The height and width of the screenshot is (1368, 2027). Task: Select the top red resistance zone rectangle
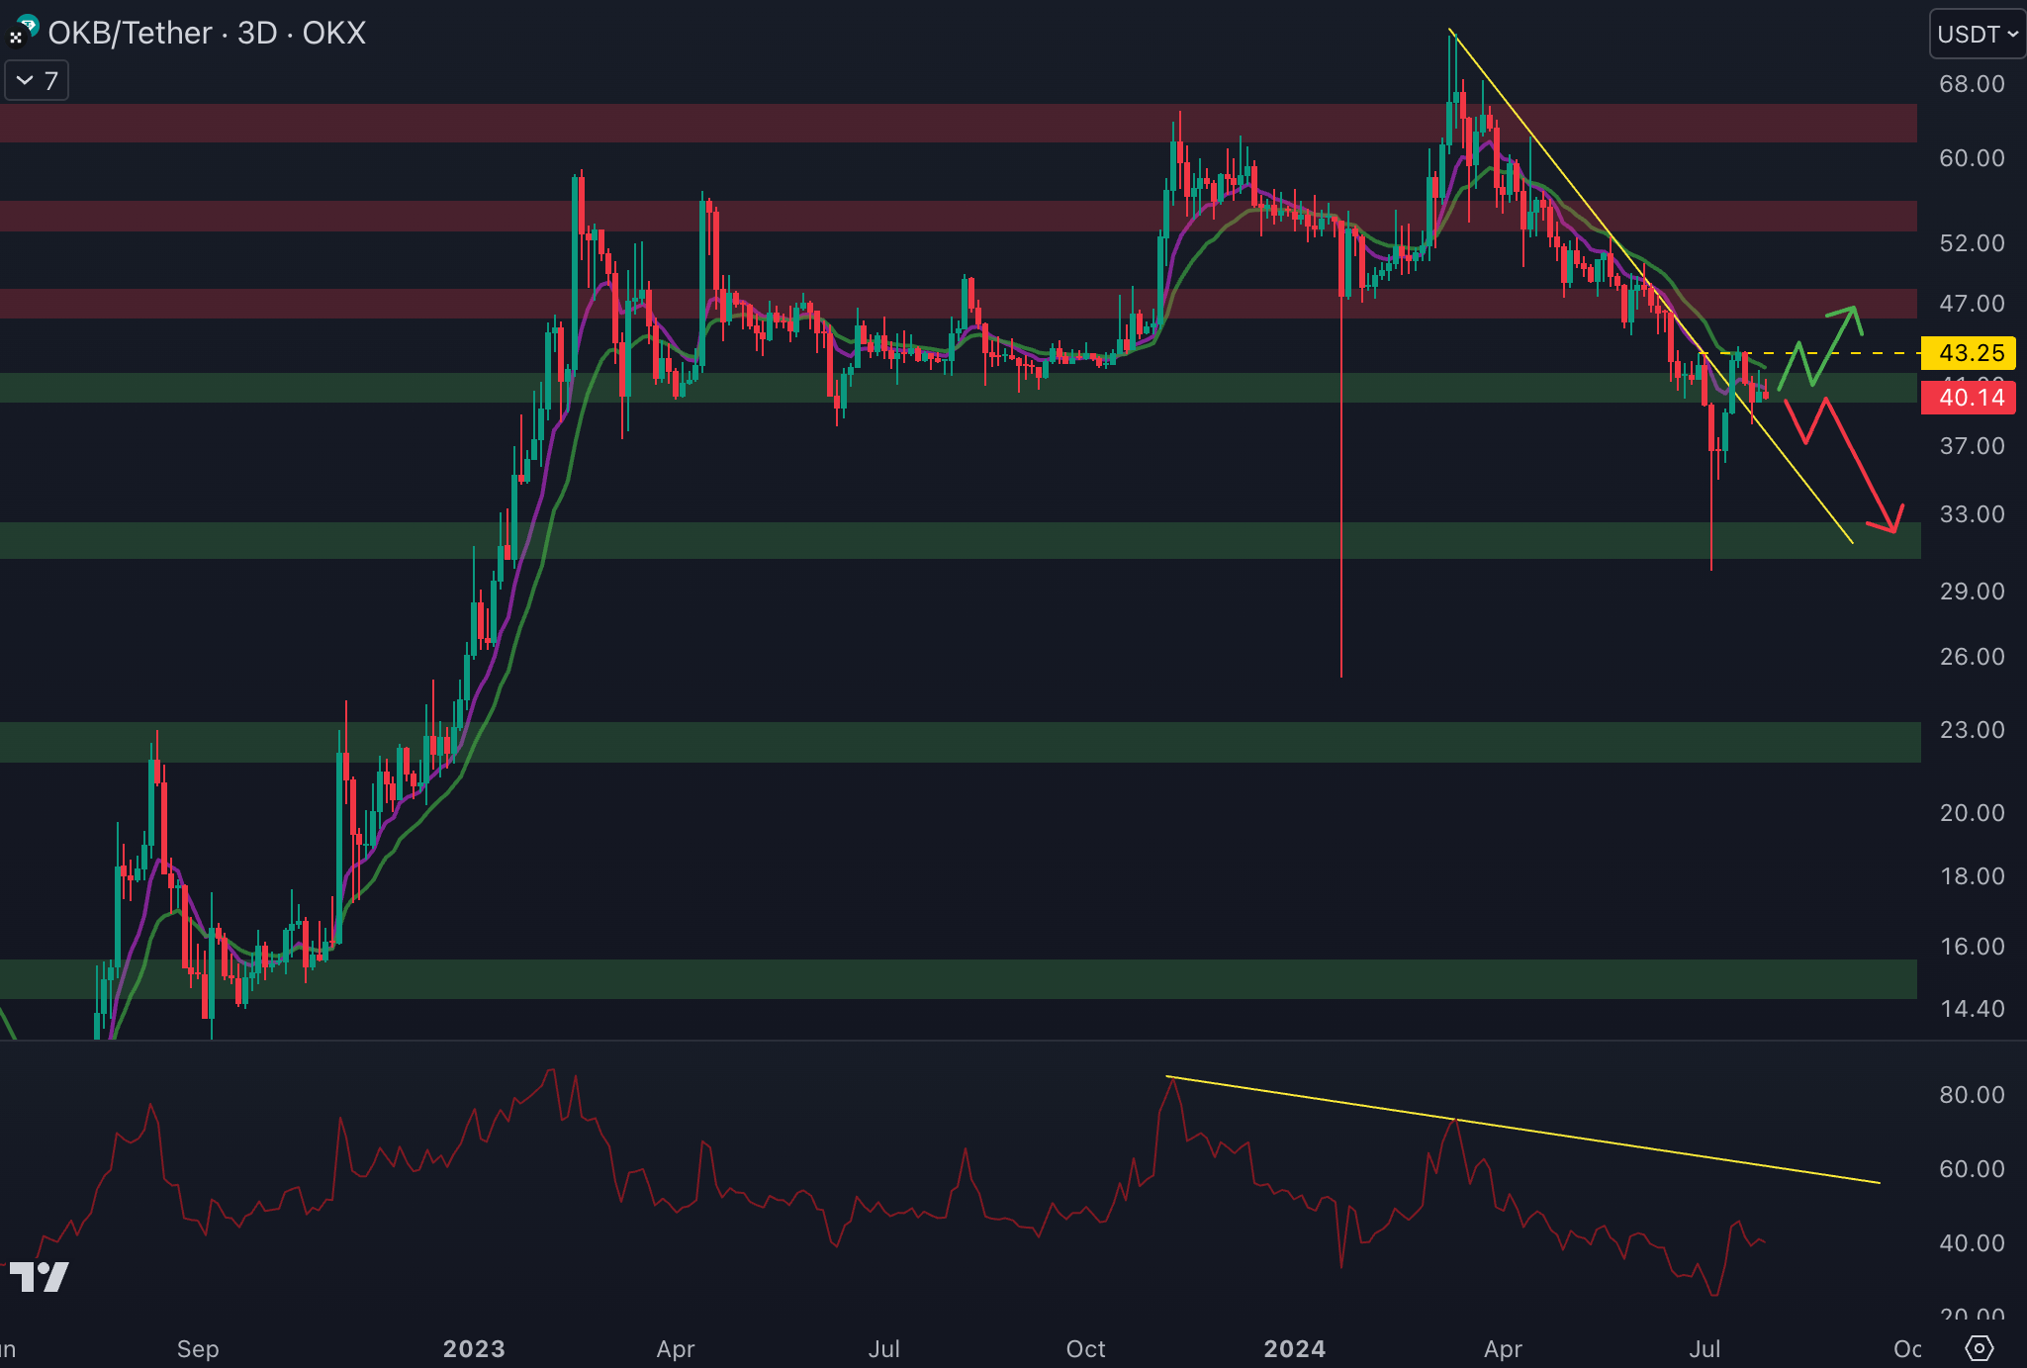(x=791, y=123)
